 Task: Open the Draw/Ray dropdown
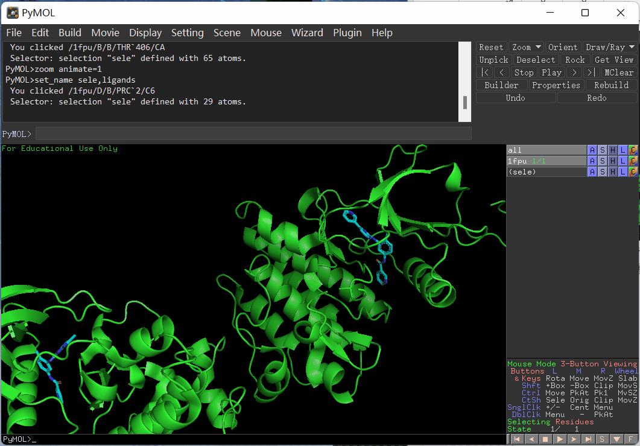(610, 47)
